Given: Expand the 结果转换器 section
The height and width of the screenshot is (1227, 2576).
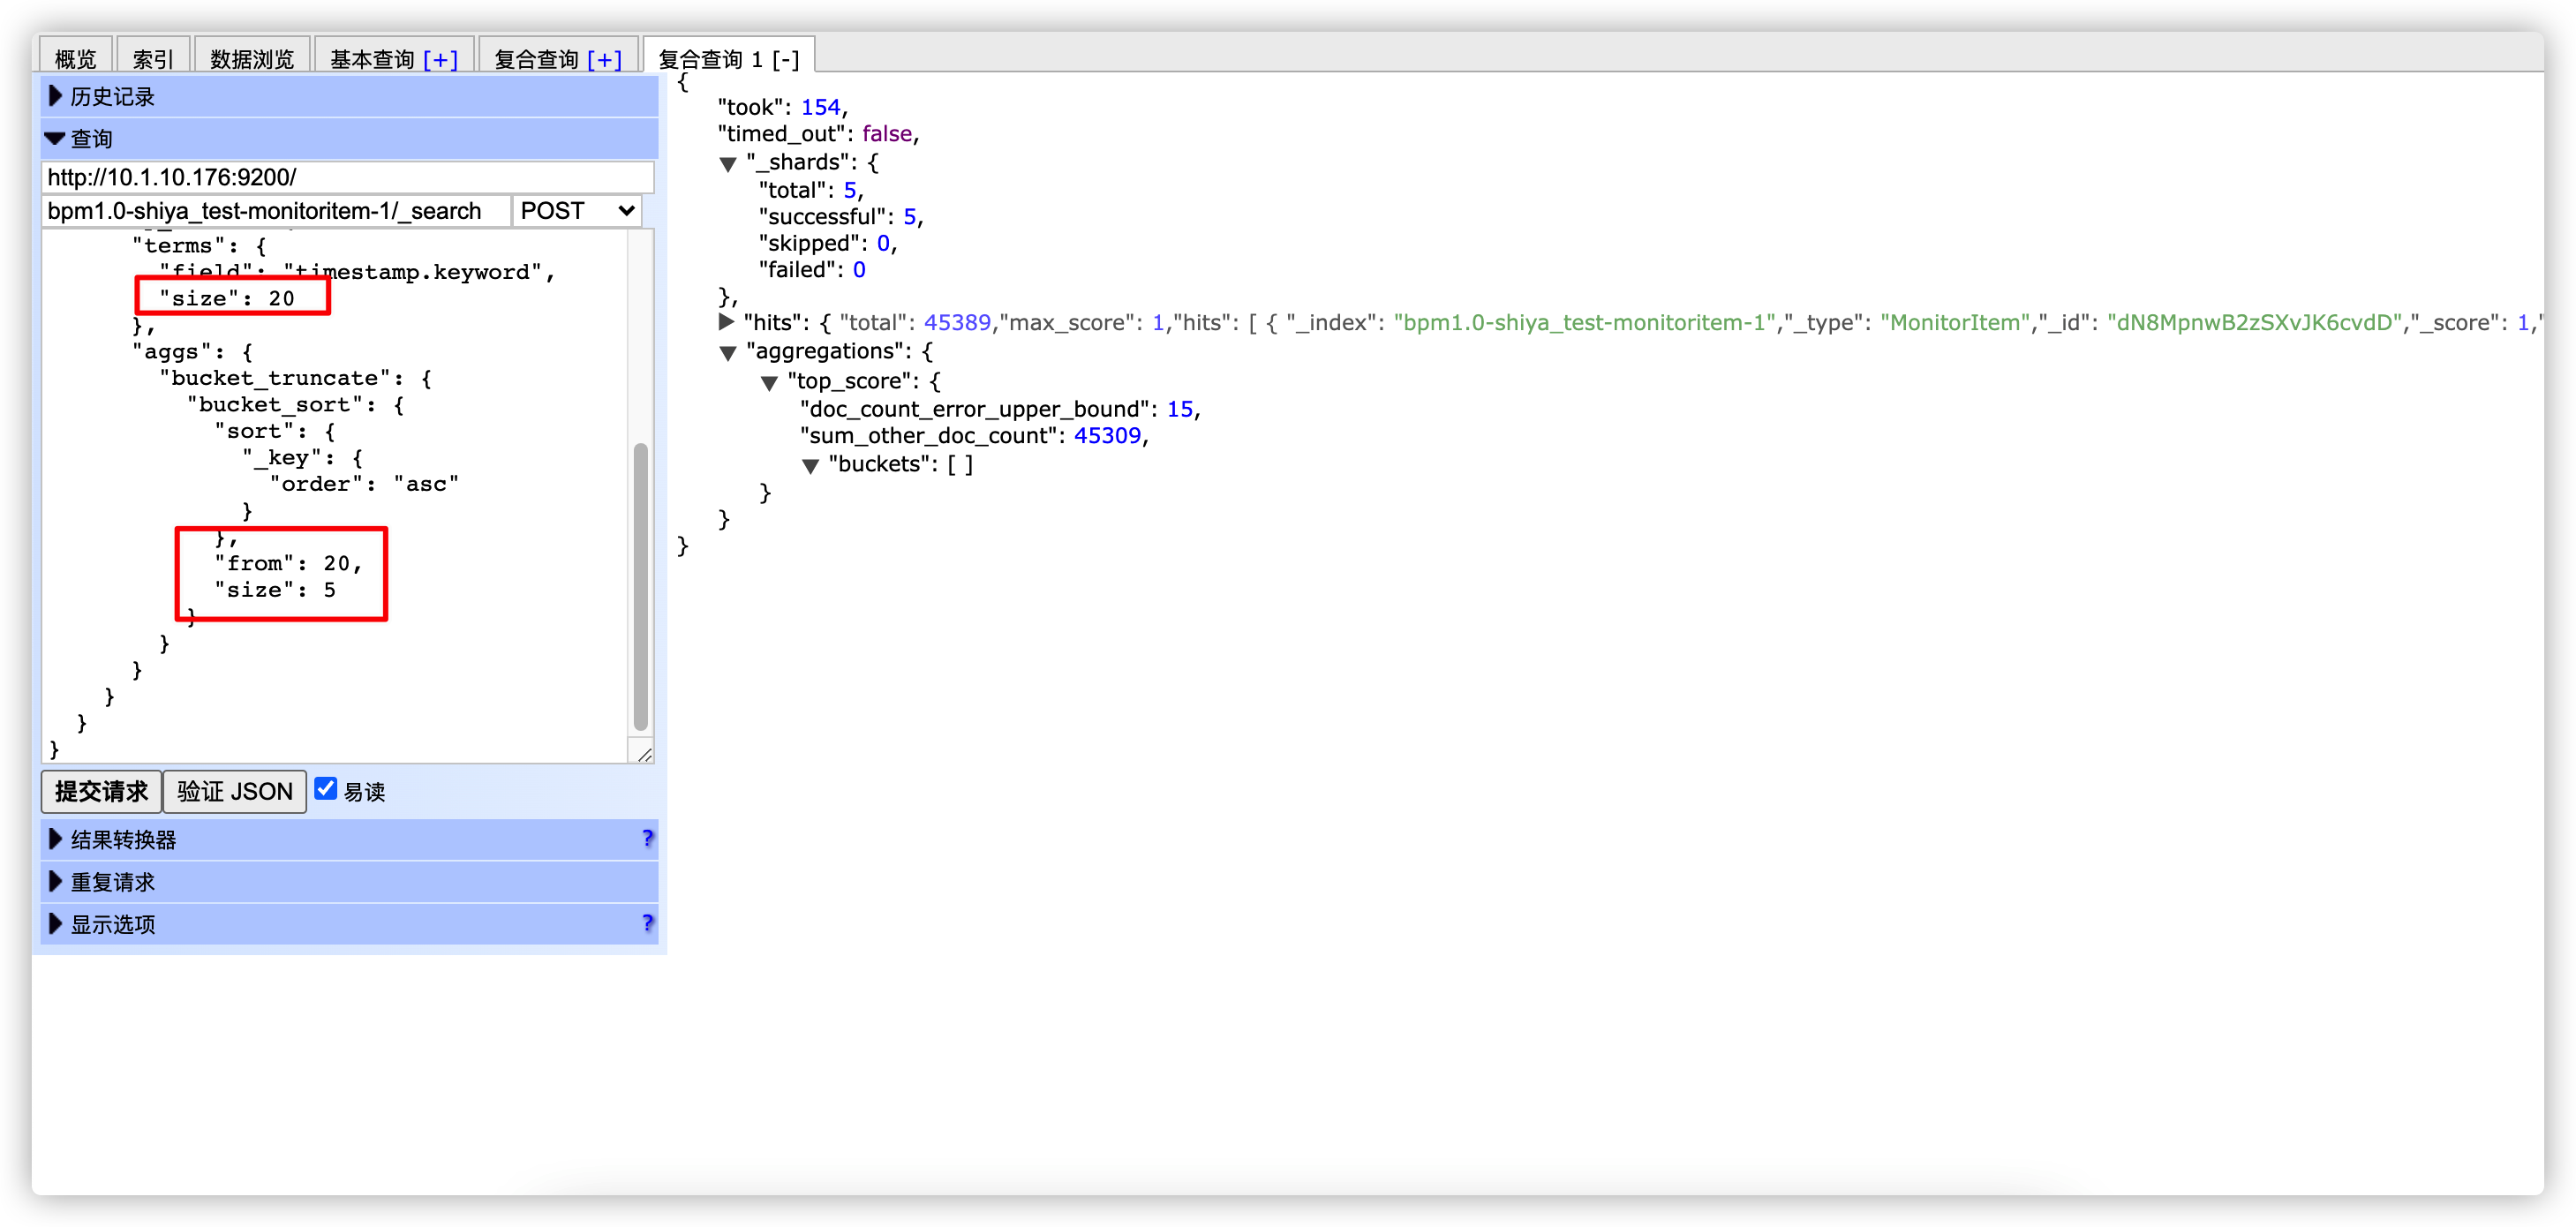Looking at the screenshot, I should (x=123, y=840).
